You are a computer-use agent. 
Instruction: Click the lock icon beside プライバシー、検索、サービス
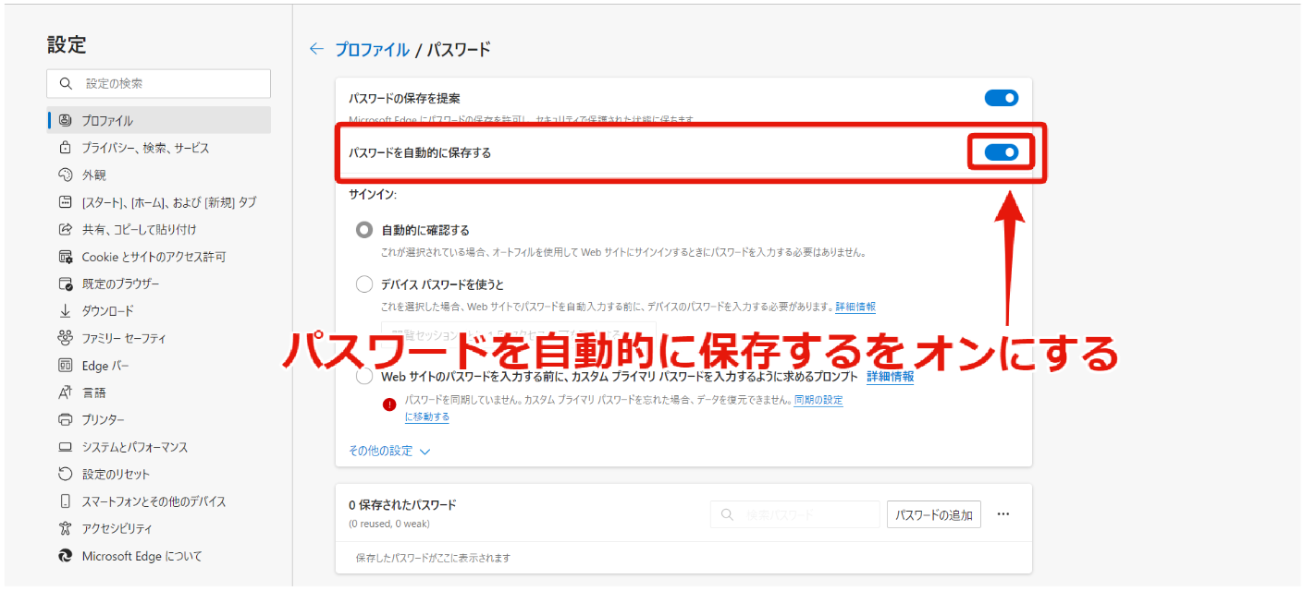pyautogui.click(x=65, y=148)
